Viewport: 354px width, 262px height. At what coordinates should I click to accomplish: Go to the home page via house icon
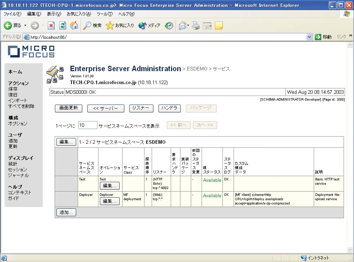coord(74,26)
